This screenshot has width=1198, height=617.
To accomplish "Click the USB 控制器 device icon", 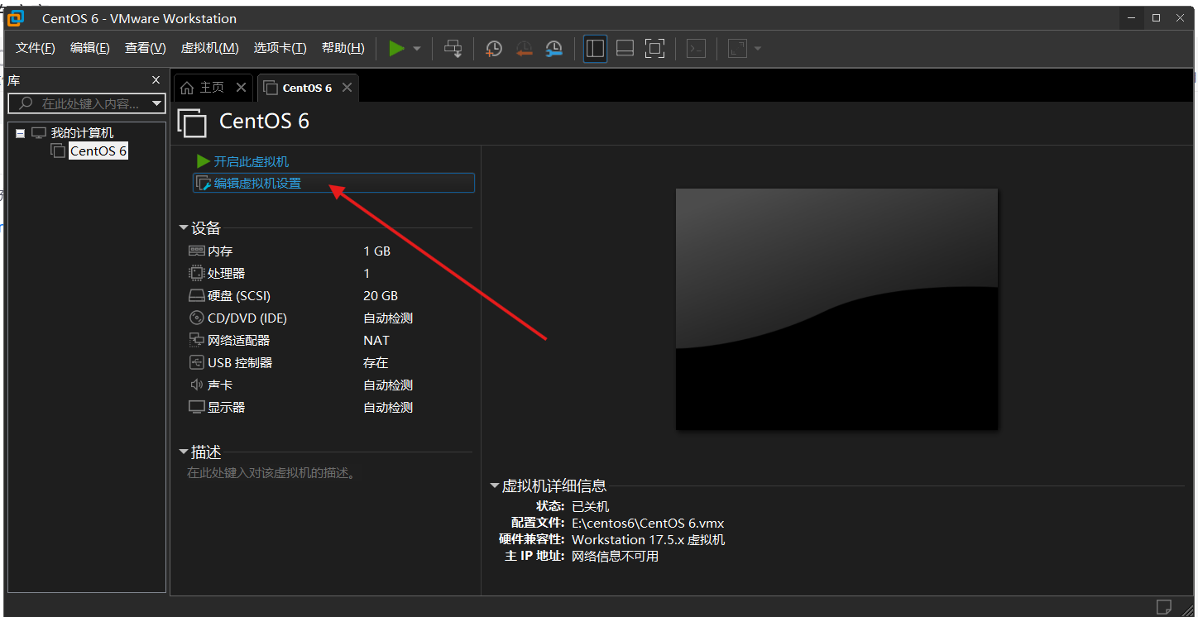I will [x=196, y=362].
